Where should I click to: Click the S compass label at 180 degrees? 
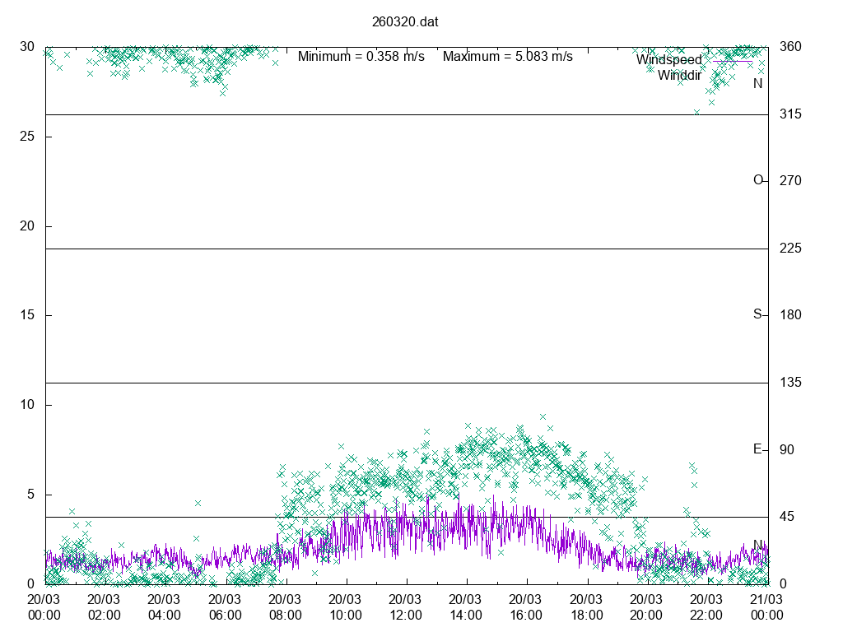[757, 314]
